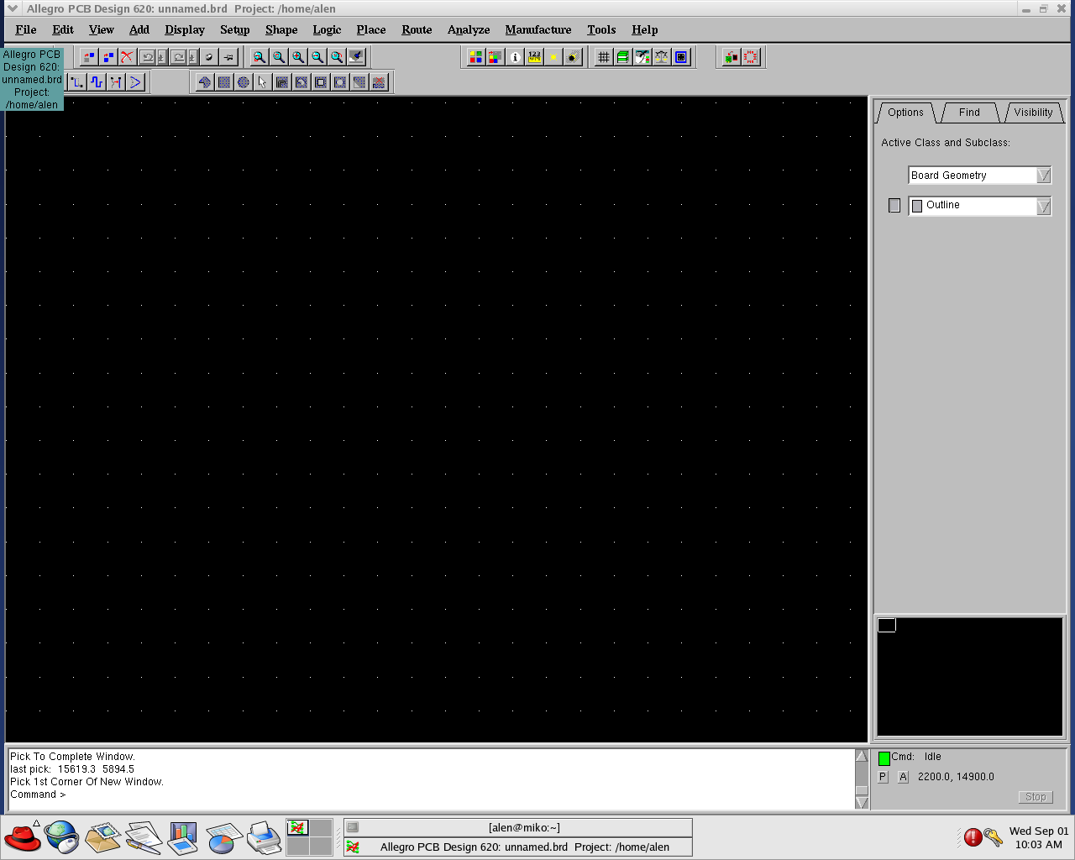
Task: Expand the Board Geometry class dropdown
Action: click(1043, 176)
